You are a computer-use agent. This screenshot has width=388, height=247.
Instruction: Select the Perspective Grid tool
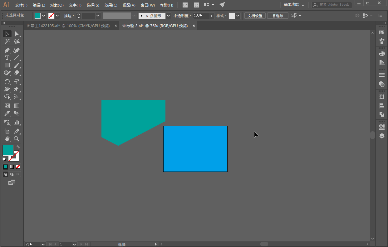point(17,97)
